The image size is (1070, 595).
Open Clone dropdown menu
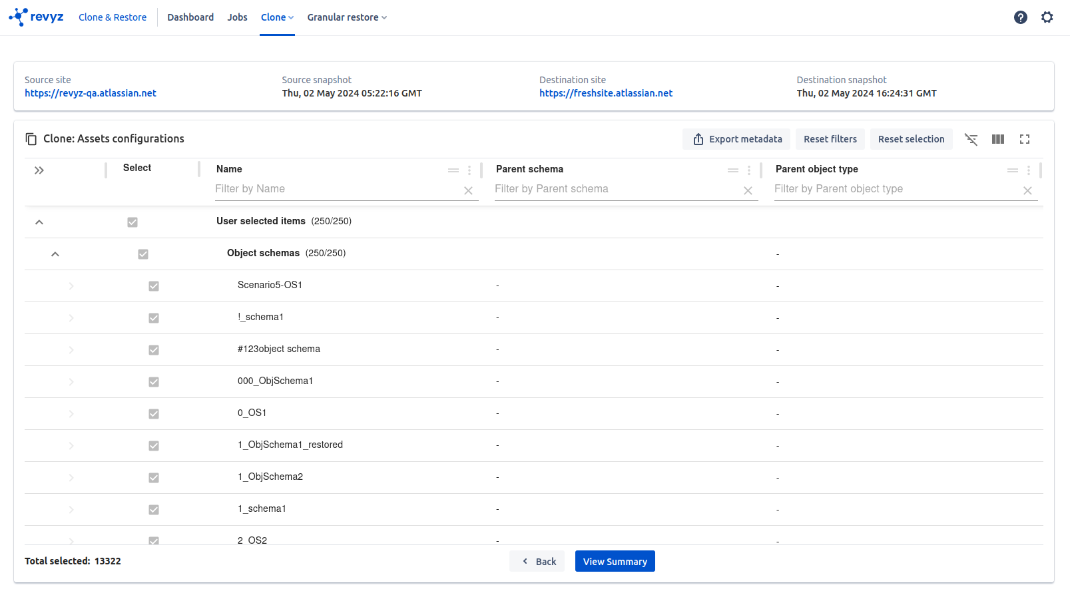click(277, 17)
